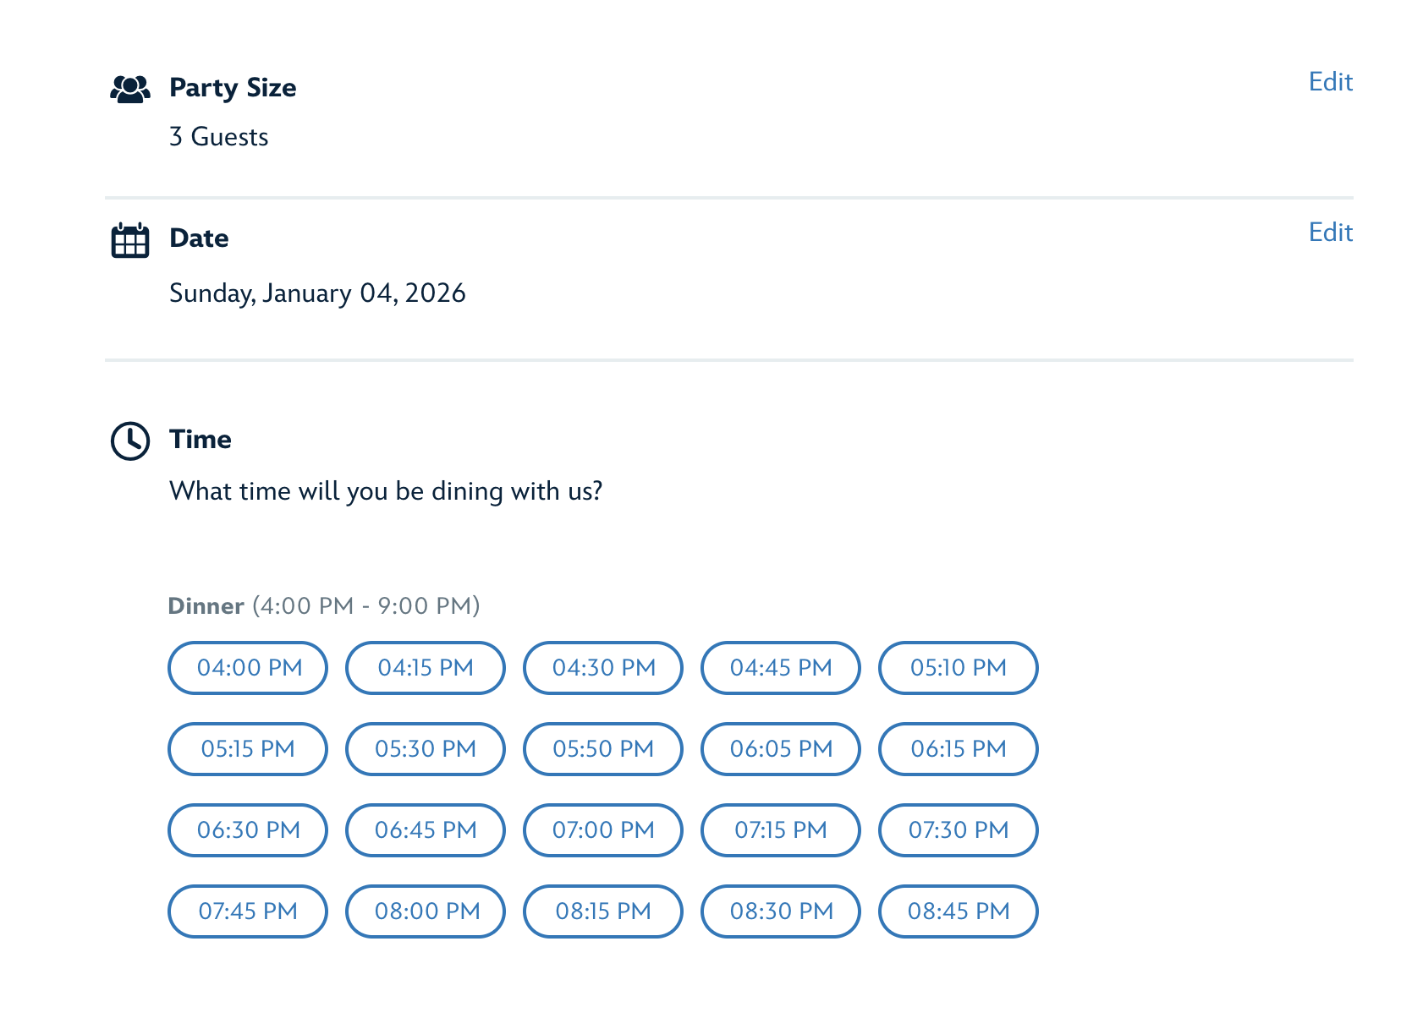Edit the Party Size selection
The image size is (1423, 1018).
click(x=1330, y=82)
